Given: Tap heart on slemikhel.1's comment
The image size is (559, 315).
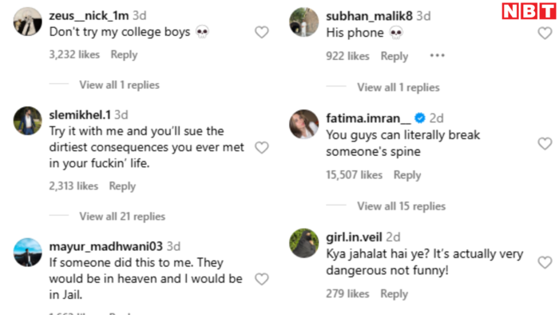Looking at the screenshot, I should coord(262,147).
